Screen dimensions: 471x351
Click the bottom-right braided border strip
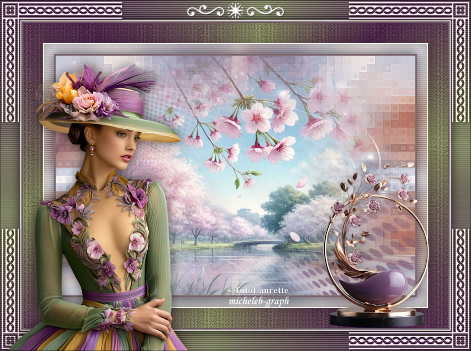tap(401, 341)
